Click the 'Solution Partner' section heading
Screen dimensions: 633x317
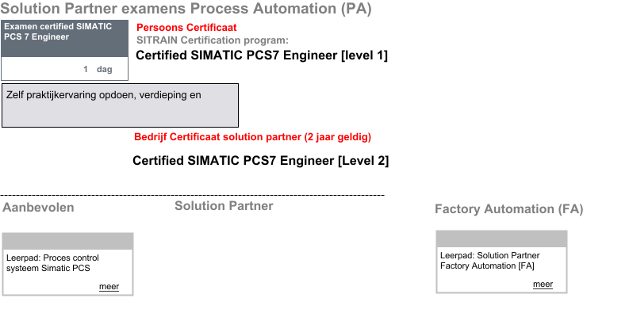tap(224, 206)
